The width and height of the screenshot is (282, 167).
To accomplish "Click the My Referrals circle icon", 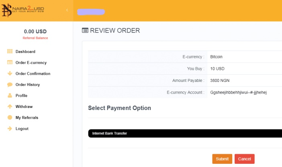I will tap(10, 117).
